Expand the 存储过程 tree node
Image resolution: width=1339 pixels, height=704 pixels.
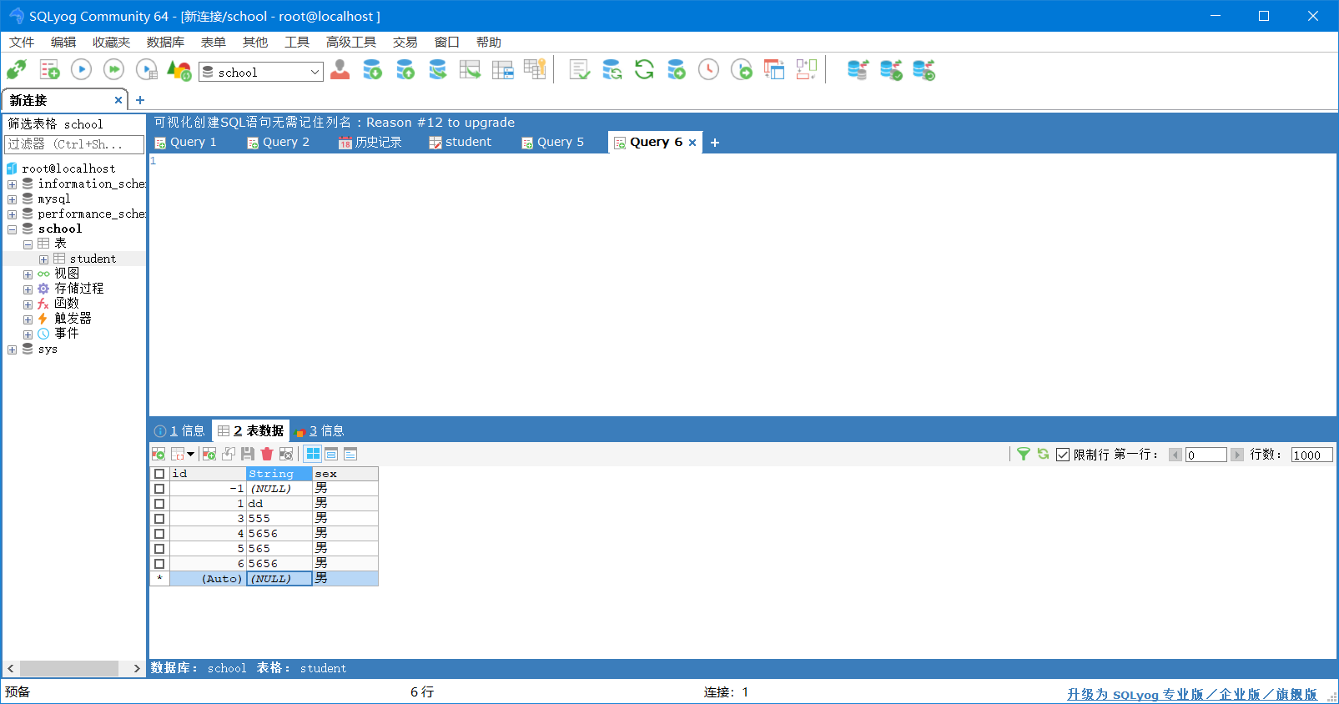coord(28,289)
